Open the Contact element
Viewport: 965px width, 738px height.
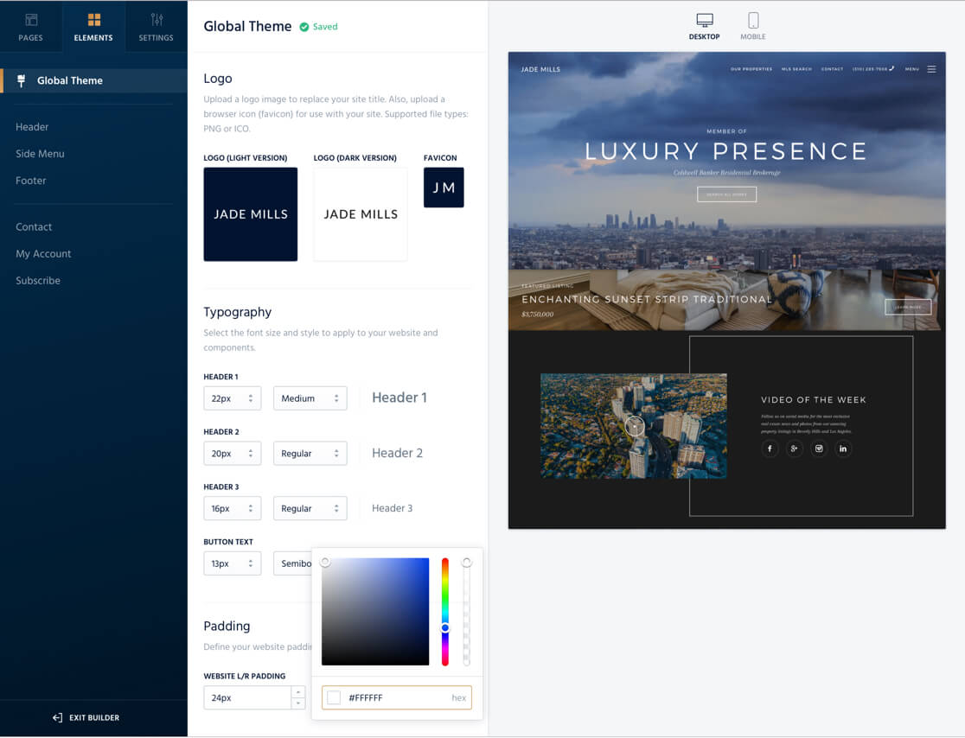[x=34, y=227]
